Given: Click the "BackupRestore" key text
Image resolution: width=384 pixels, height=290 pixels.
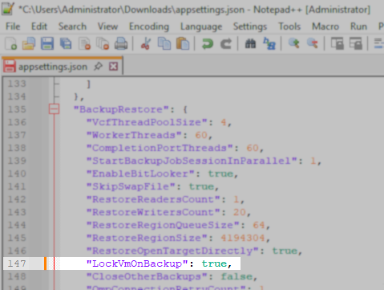Looking at the screenshot, I should [121, 109].
